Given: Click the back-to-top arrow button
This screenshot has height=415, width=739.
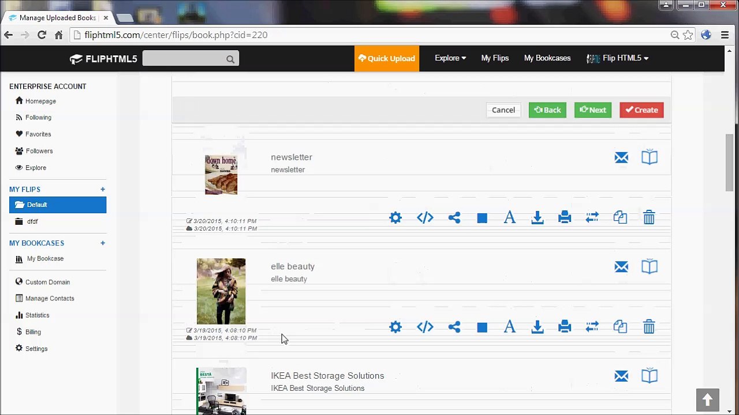Looking at the screenshot, I should 707,399.
